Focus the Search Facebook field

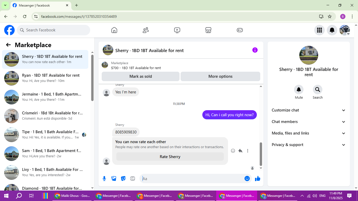[53, 30]
